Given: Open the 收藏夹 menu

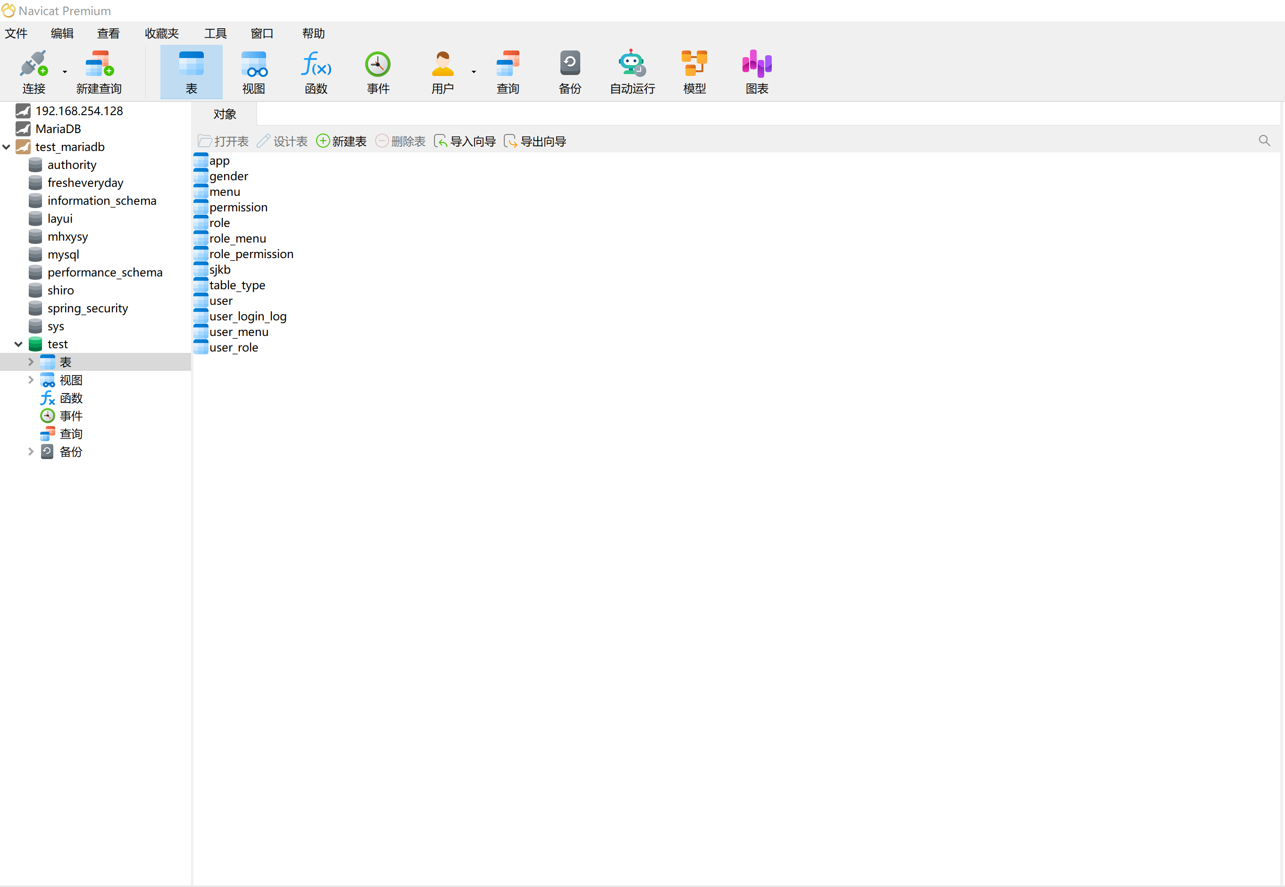Looking at the screenshot, I should 162,33.
